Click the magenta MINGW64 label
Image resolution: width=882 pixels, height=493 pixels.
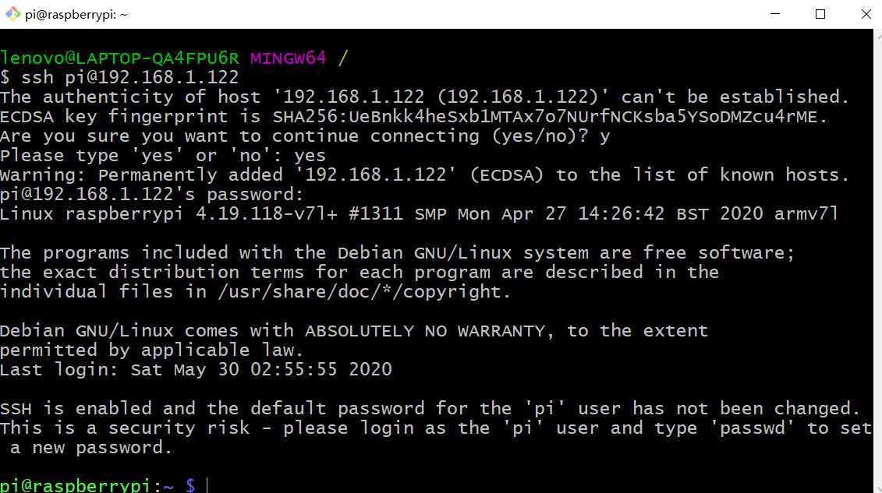pyautogui.click(x=288, y=58)
